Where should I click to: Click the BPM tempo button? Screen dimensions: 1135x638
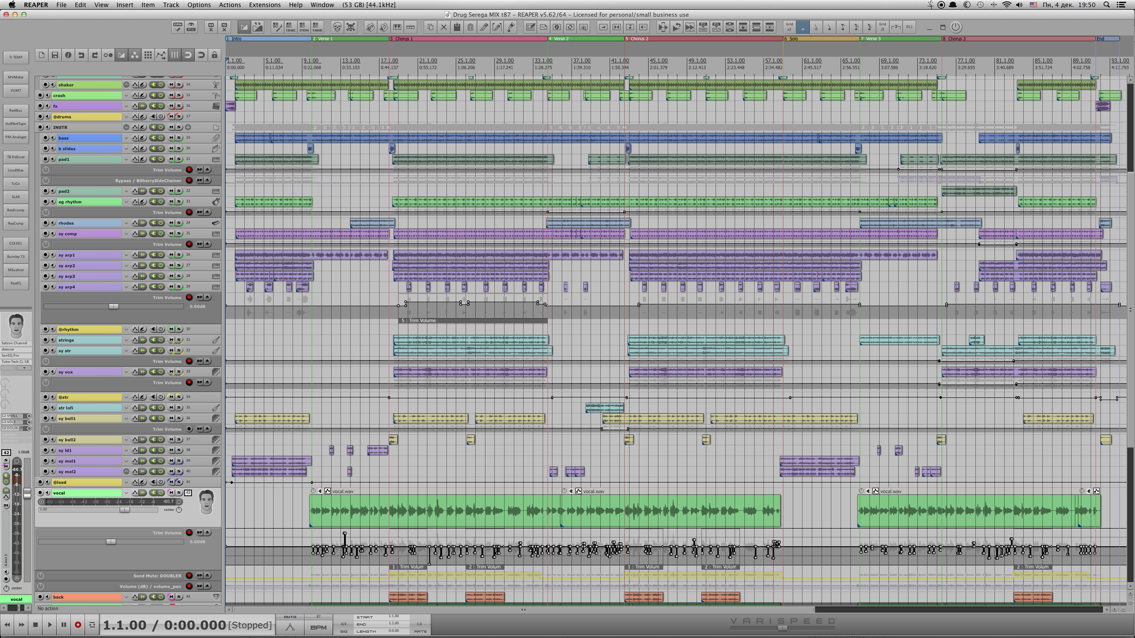318,627
